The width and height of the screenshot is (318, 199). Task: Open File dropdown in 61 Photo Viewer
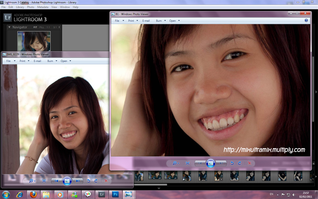tap(119, 21)
